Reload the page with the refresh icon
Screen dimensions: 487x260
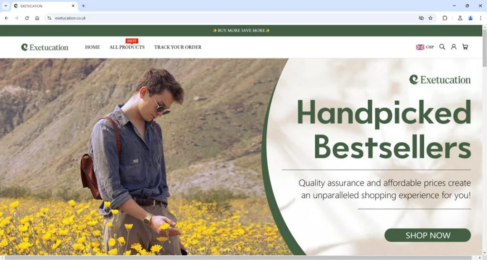[x=27, y=18]
